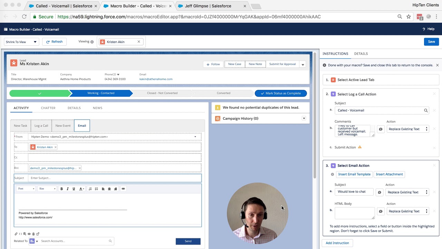Image resolution: width=442 pixels, height=249 pixels.
Task: Click Insert Email Template button
Action: 354,174
